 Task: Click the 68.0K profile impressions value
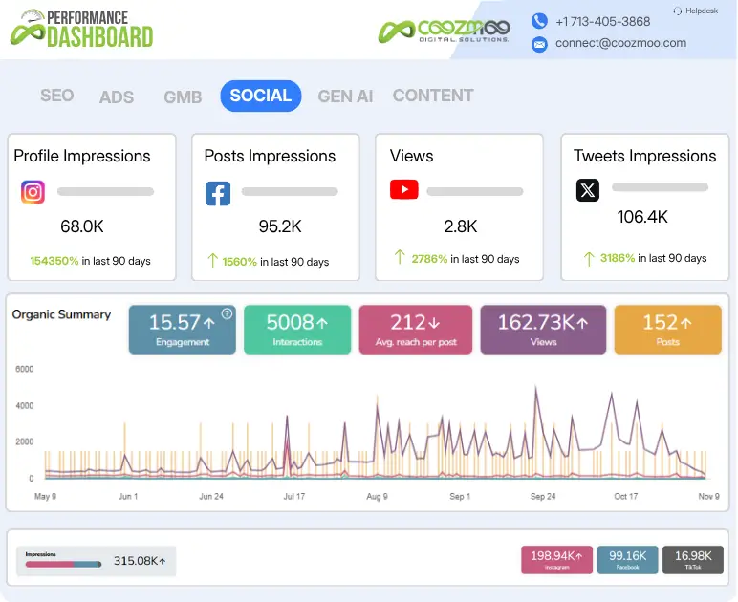[82, 226]
